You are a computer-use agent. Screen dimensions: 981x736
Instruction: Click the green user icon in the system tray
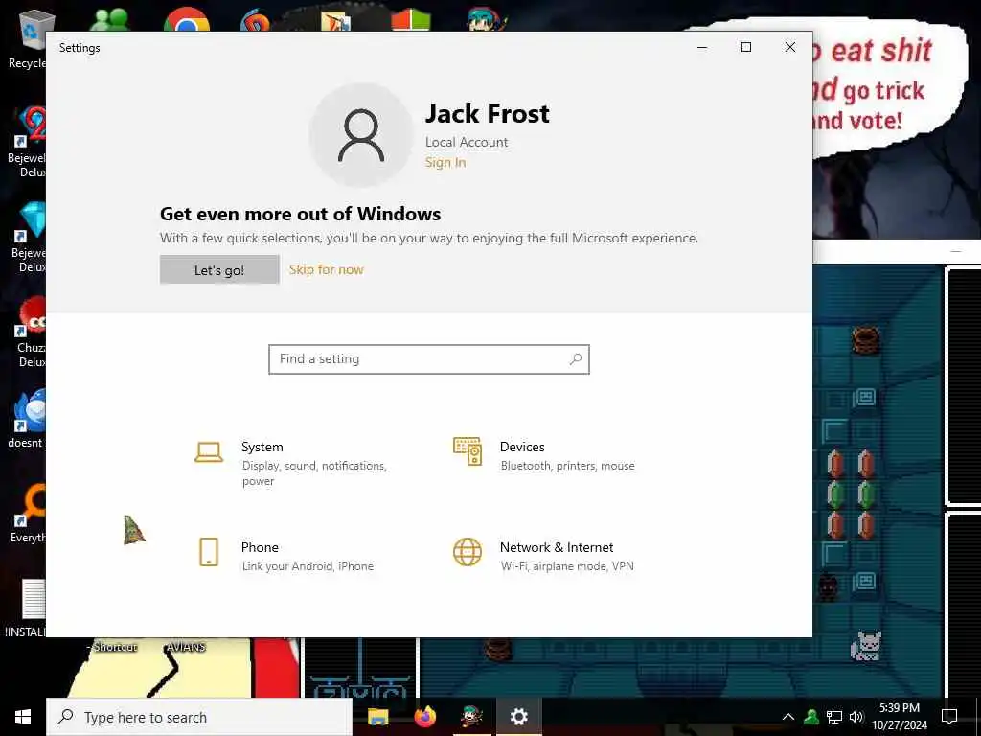tap(811, 717)
